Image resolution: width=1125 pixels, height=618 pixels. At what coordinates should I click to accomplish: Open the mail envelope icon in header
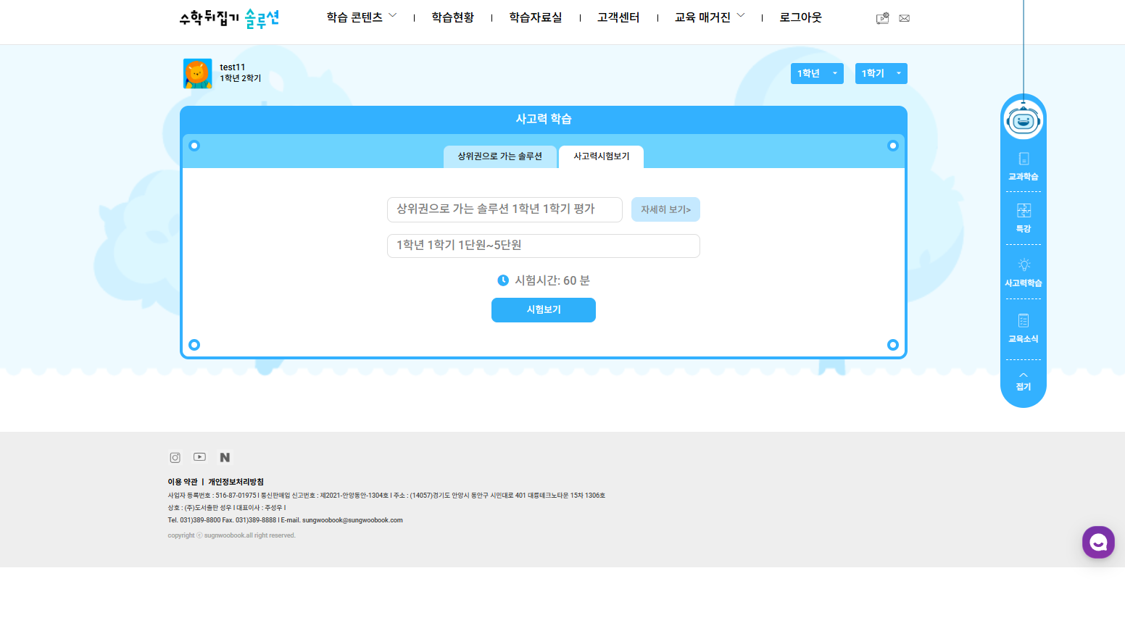[904, 18]
